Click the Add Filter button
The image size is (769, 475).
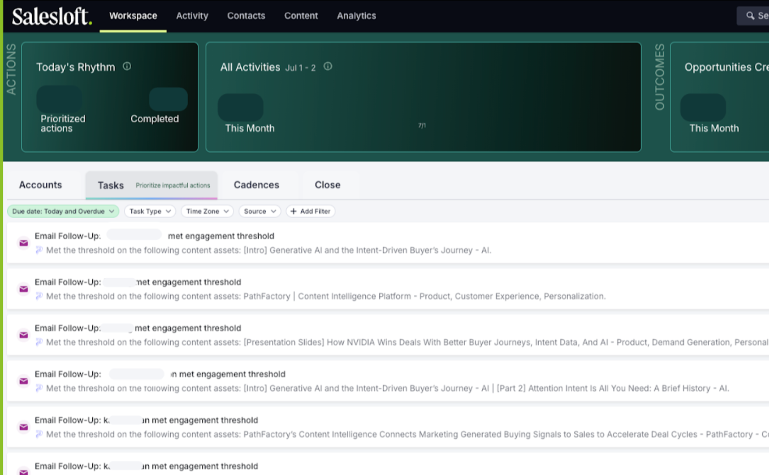311,211
